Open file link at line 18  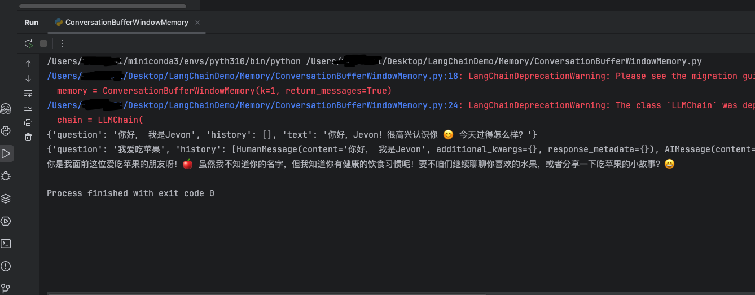coord(252,76)
